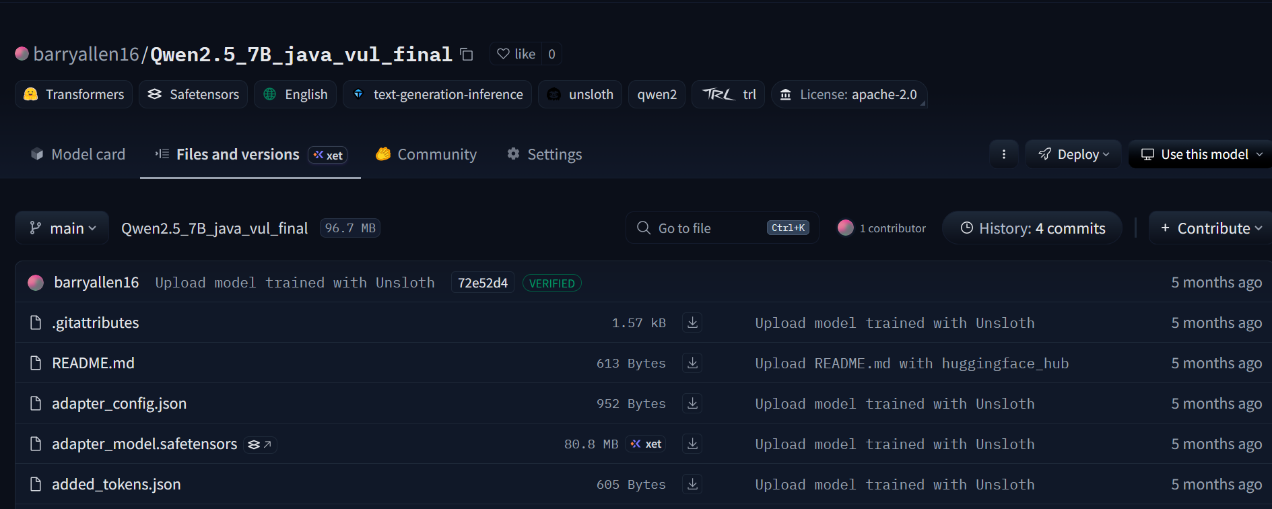
Task: Open the Community tab
Action: click(x=426, y=154)
